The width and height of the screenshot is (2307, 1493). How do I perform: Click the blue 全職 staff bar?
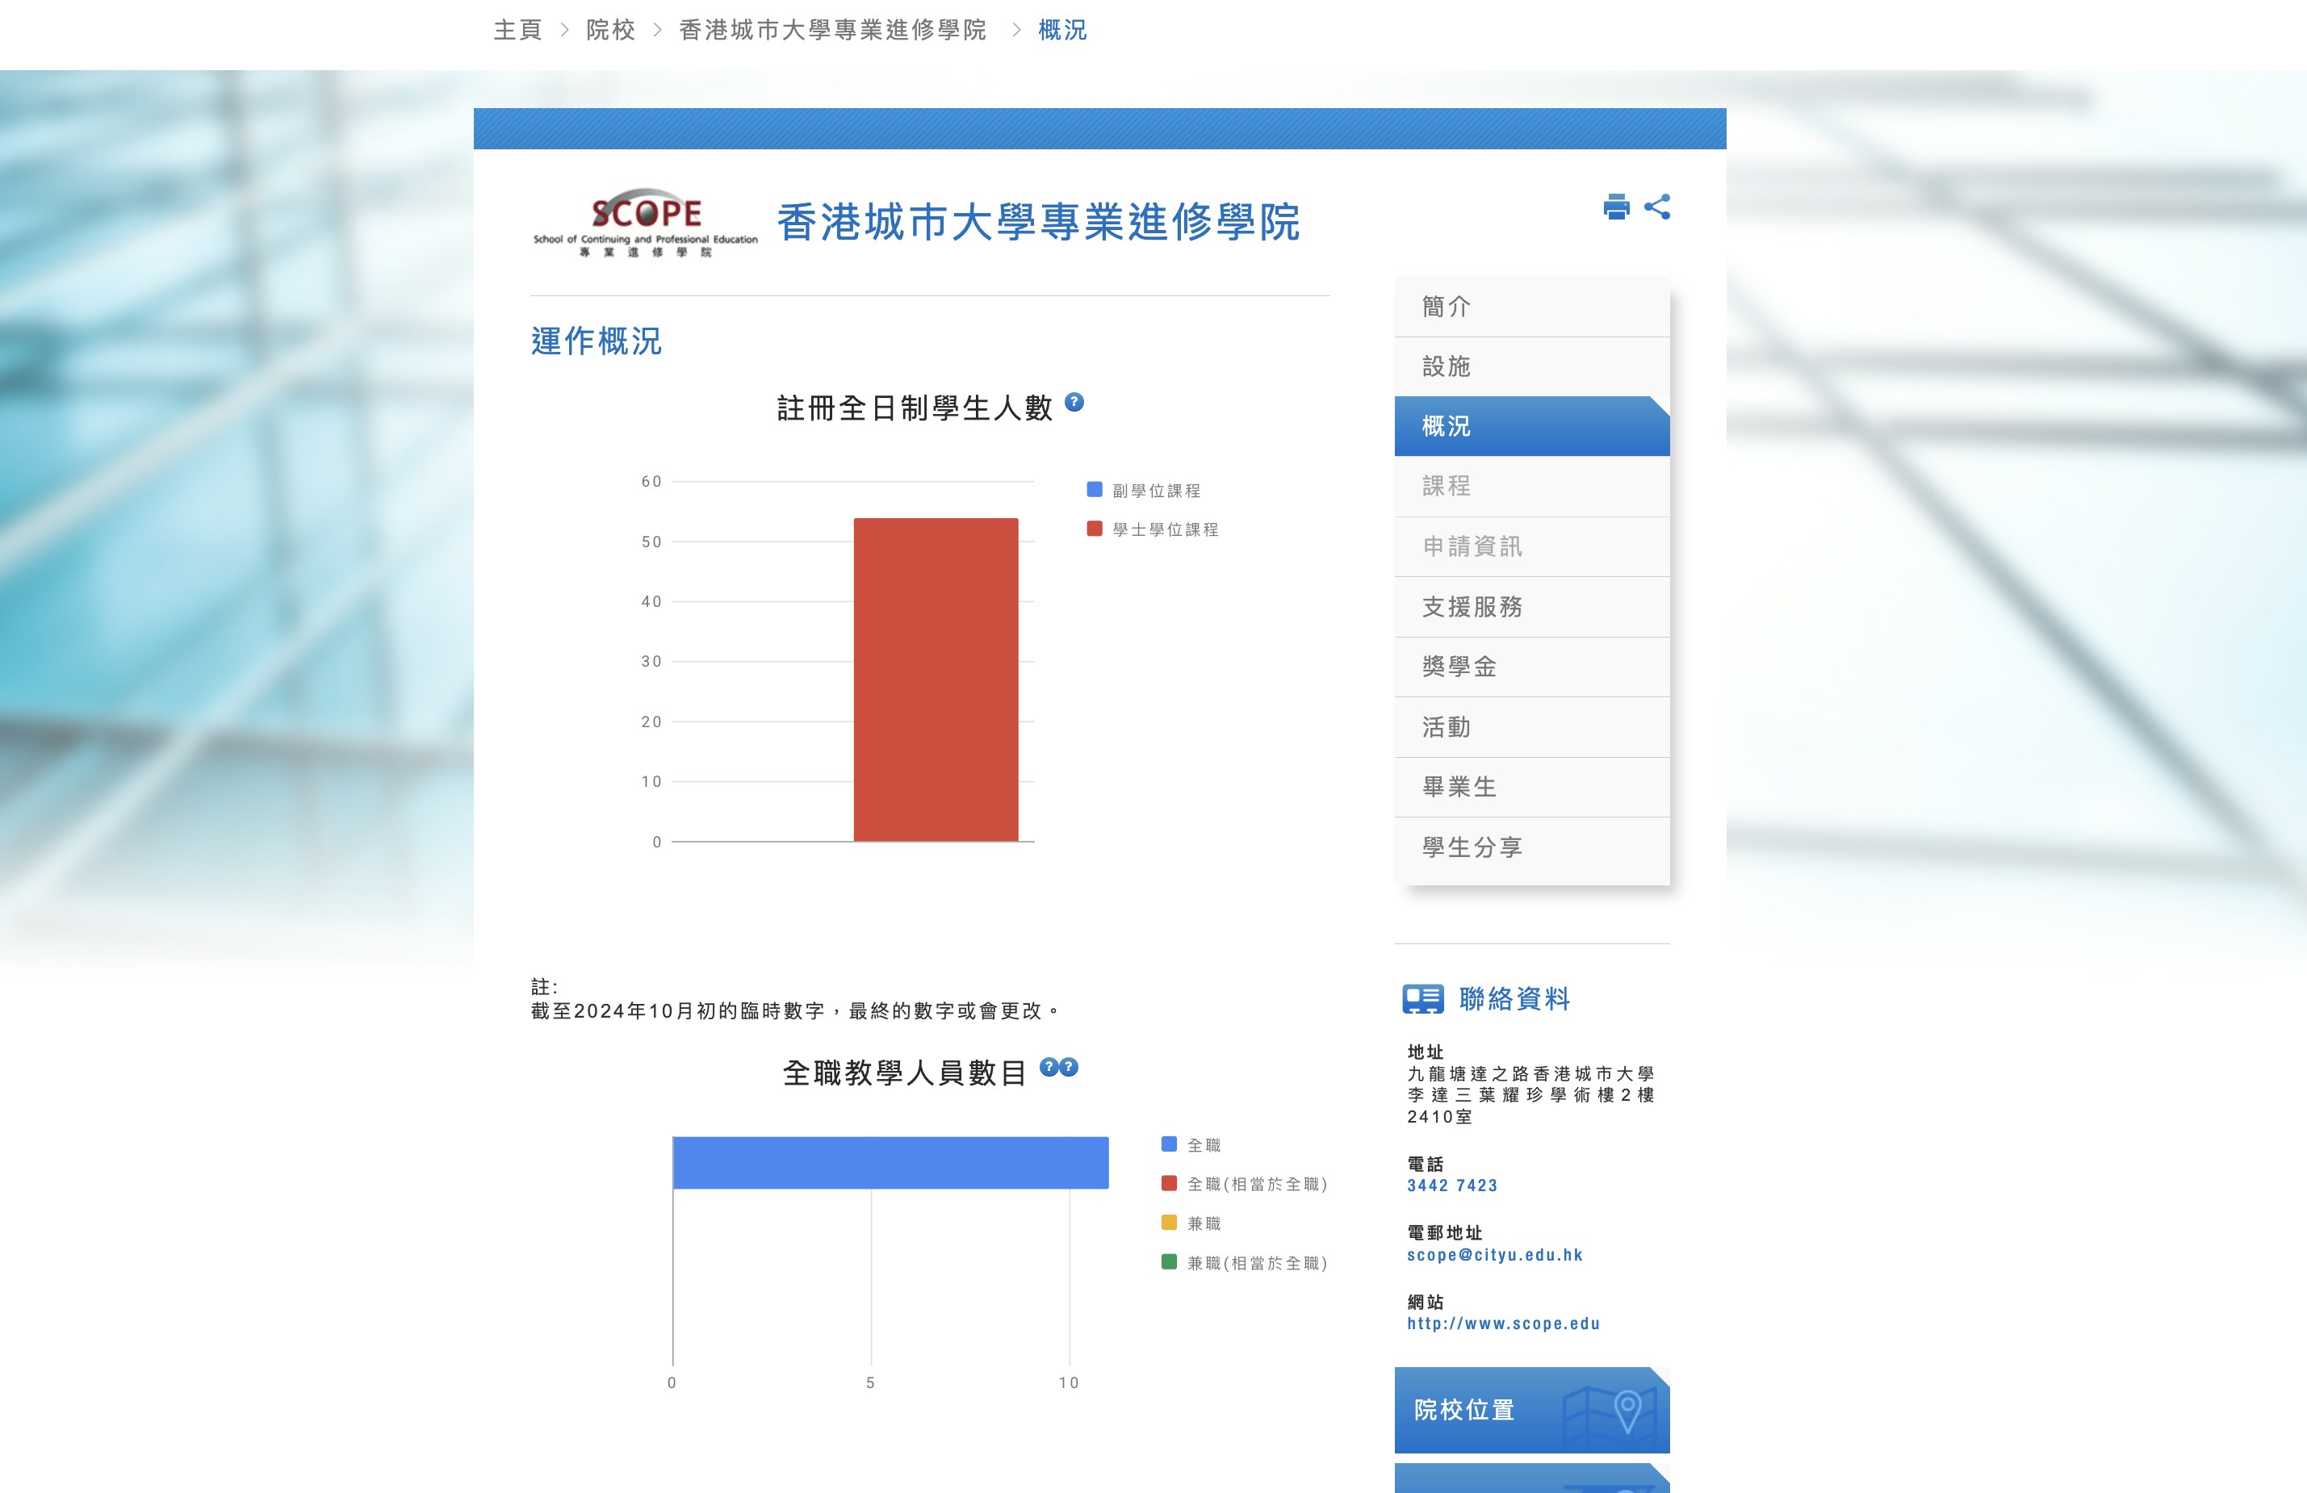(x=890, y=1163)
